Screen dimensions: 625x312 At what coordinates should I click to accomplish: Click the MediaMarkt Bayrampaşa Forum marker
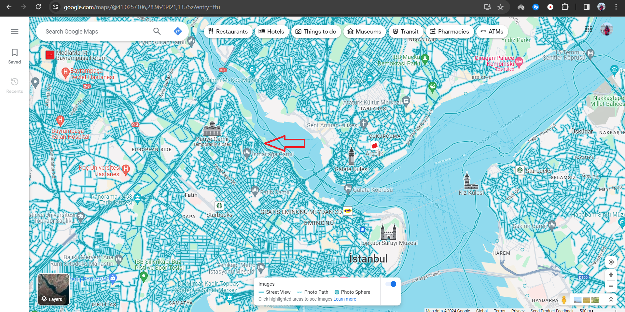[x=50, y=55]
